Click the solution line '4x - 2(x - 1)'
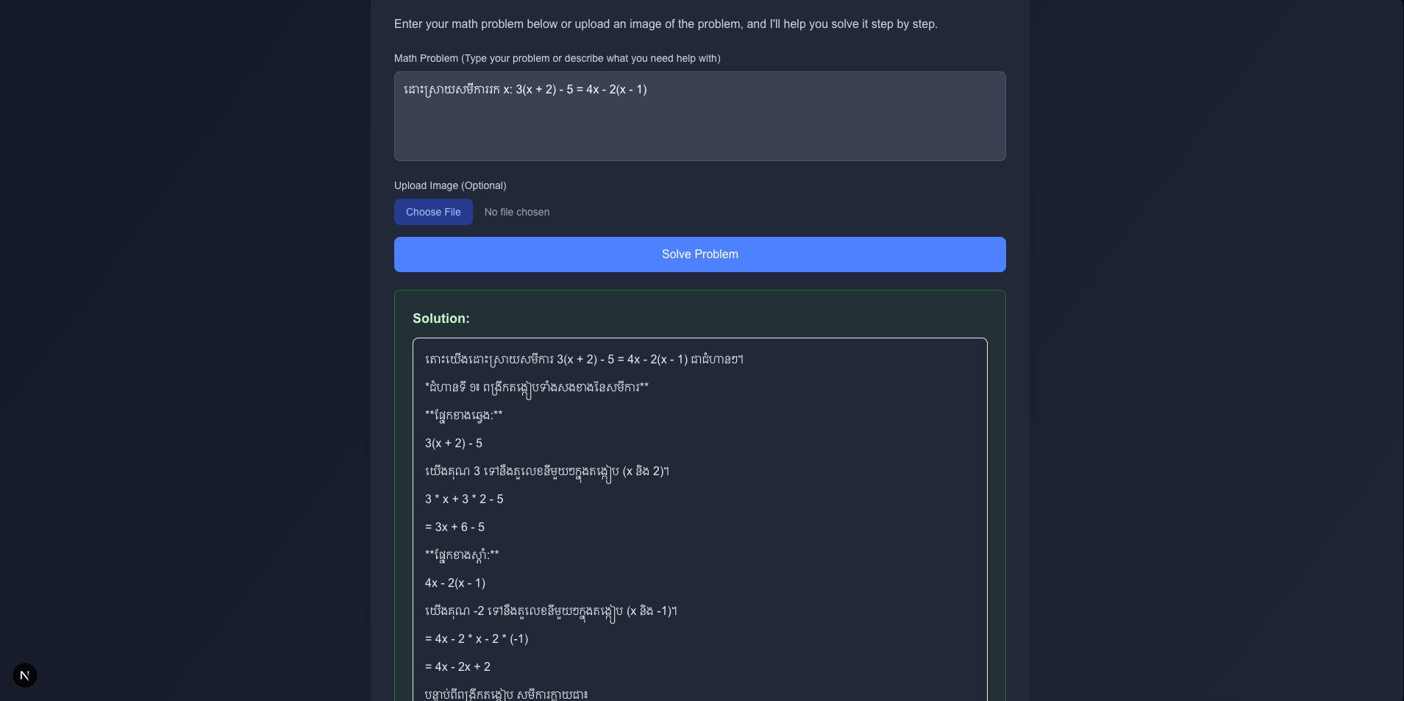Image resolution: width=1404 pixels, height=701 pixels. click(x=455, y=583)
